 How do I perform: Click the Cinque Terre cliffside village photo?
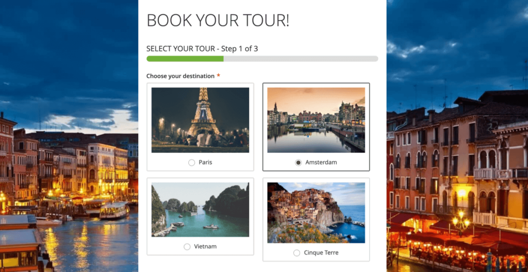point(316,212)
